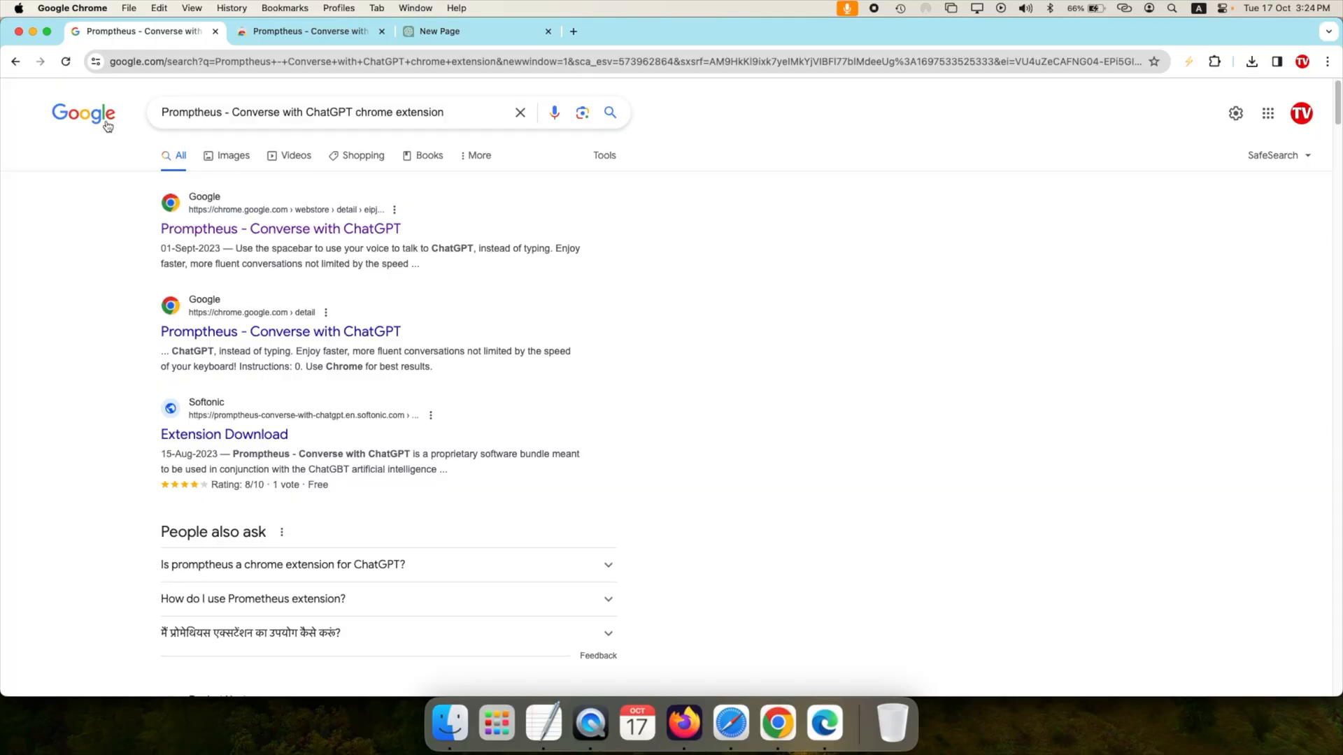Screen dimensions: 1343x755
Task: Click the Chrome reload page icon
Action: 66,61
